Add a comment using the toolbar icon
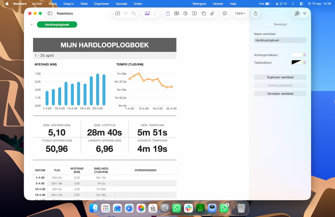 [x=225, y=13]
